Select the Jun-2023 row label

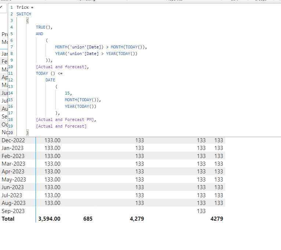(13, 187)
